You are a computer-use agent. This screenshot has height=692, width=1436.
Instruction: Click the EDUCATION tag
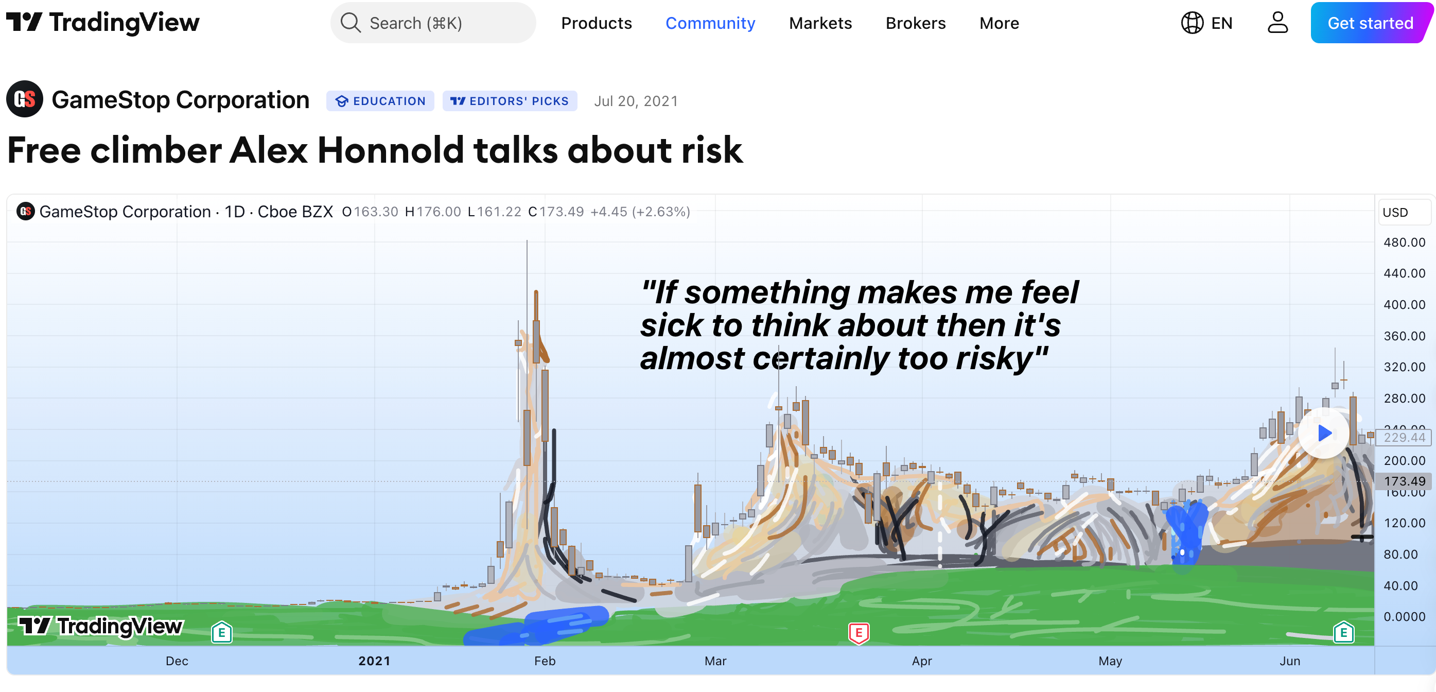[380, 101]
